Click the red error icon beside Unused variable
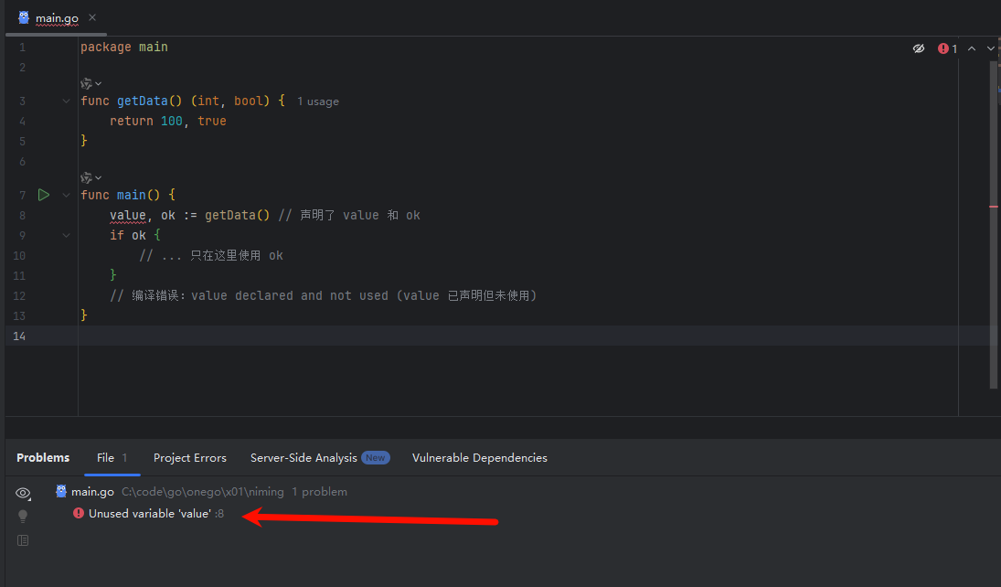This screenshot has width=1001, height=587. (x=79, y=513)
